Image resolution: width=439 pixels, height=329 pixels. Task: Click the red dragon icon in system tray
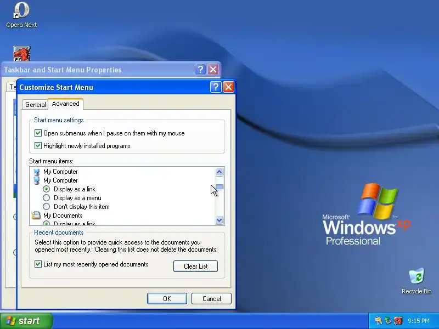coord(398,321)
